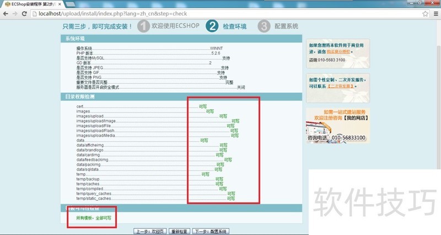Click the 系统环境 section header
Image resolution: width=441 pixels, height=235 pixels.
(x=181, y=39)
